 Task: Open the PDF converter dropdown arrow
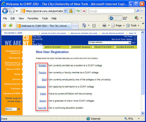coord(141,18)
